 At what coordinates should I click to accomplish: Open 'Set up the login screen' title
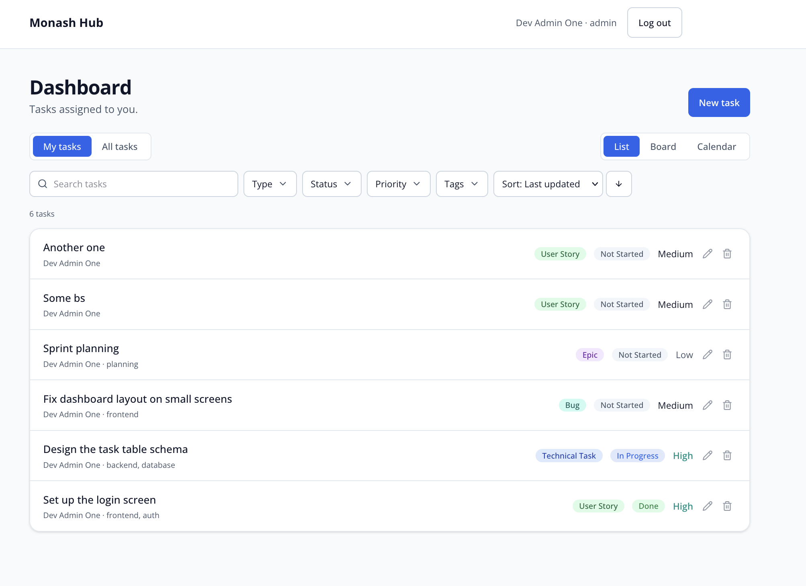tap(99, 500)
